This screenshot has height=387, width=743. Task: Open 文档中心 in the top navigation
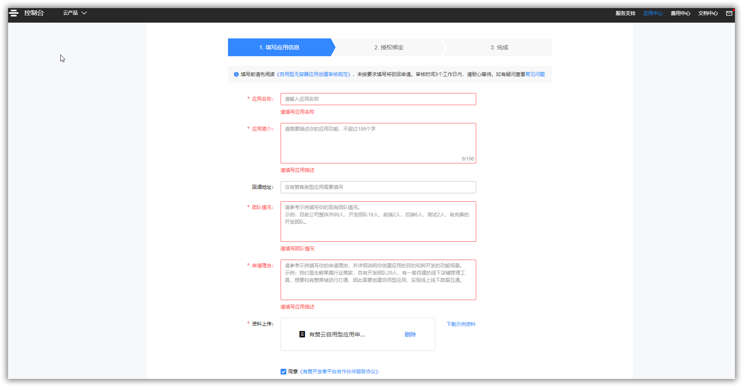coord(708,13)
